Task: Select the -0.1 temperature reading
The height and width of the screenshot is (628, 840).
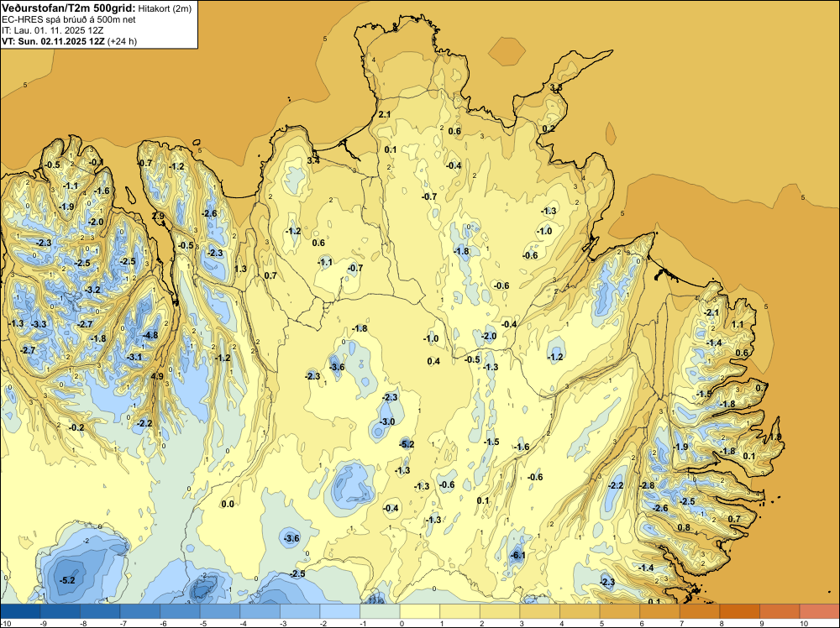Action: 97,162
